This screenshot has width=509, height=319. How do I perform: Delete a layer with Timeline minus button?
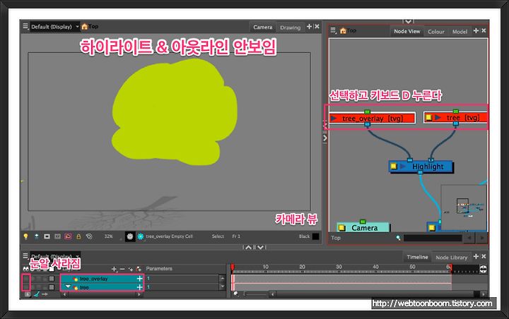point(122,269)
